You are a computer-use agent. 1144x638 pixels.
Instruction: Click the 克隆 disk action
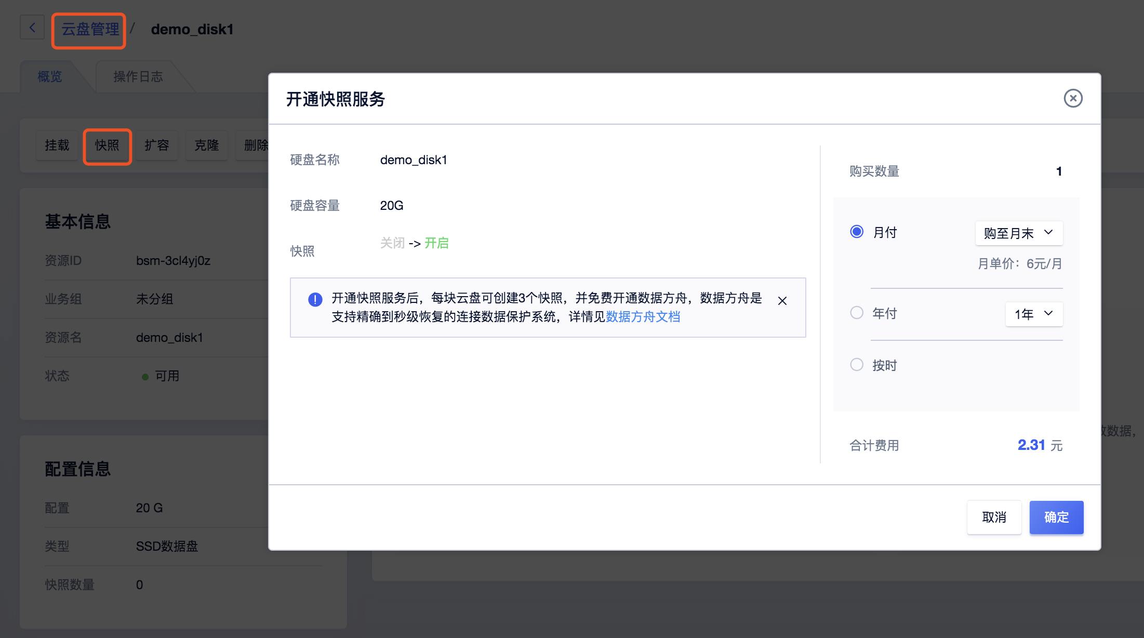point(206,146)
